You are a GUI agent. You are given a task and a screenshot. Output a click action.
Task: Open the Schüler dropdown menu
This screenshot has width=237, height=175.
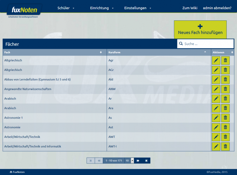click(66, 8)
